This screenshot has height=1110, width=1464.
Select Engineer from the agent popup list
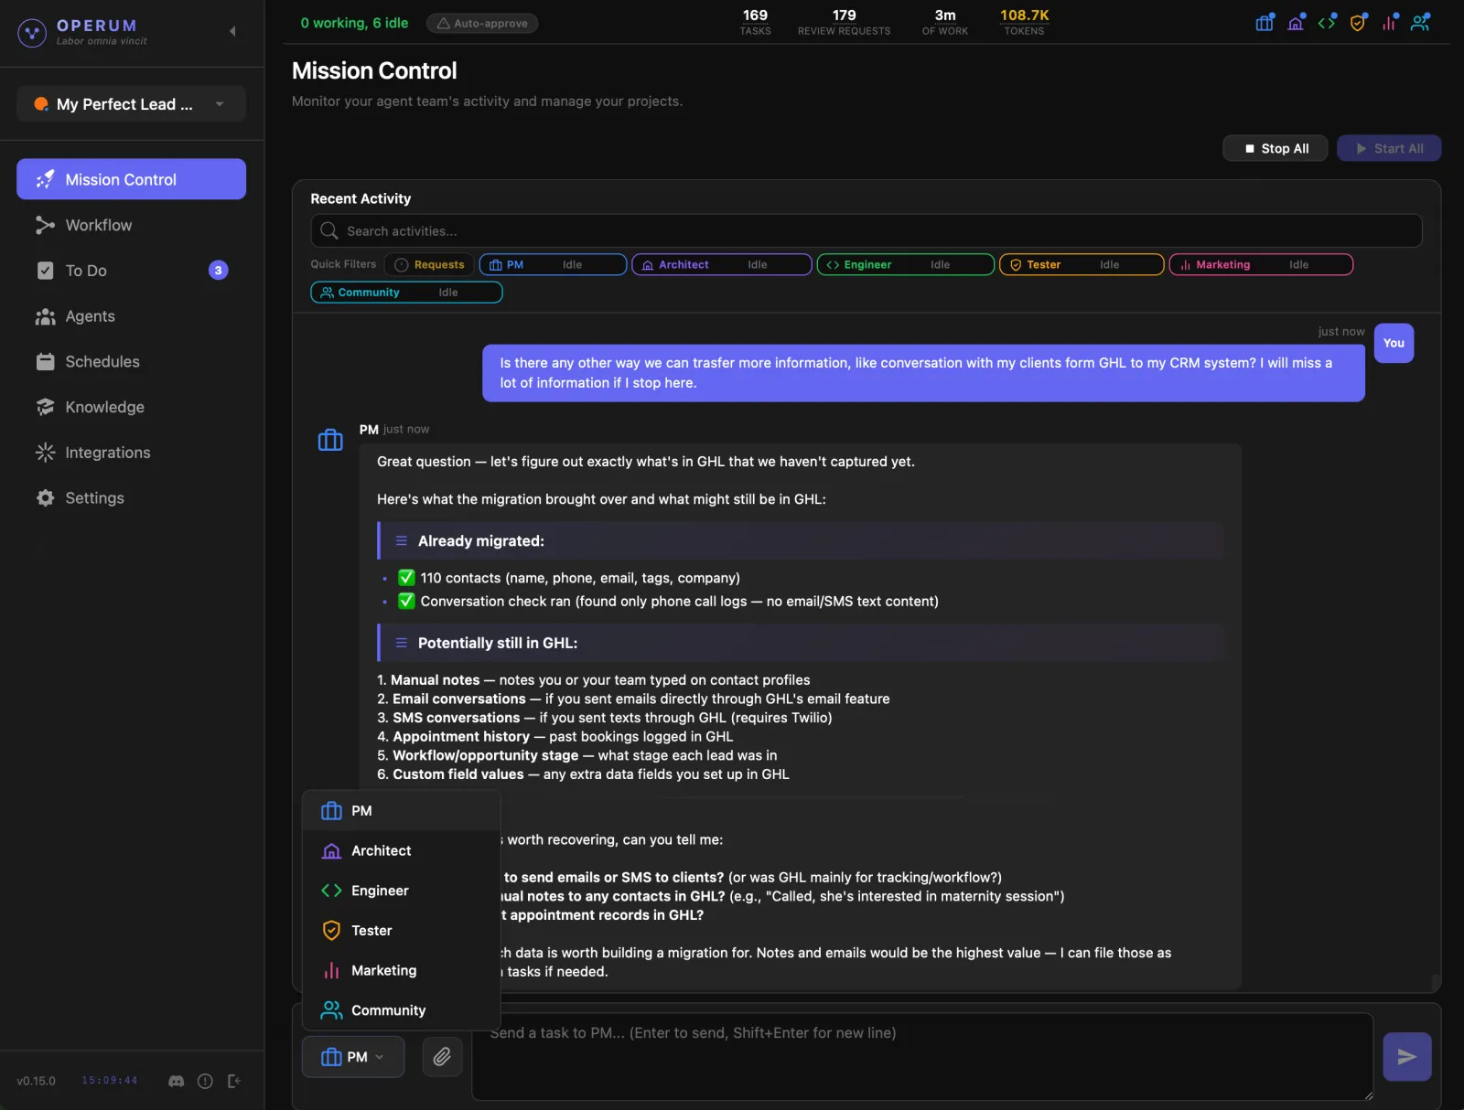380,890
